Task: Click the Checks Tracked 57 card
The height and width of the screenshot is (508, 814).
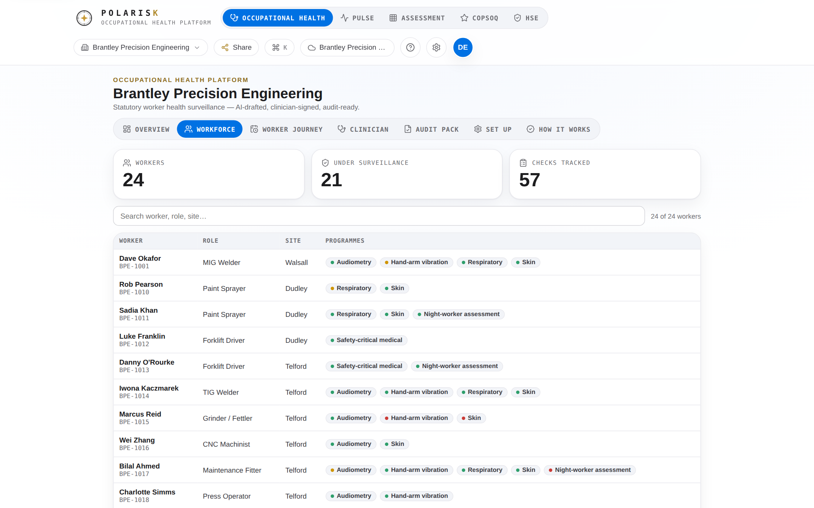Action: click(605, 174)
